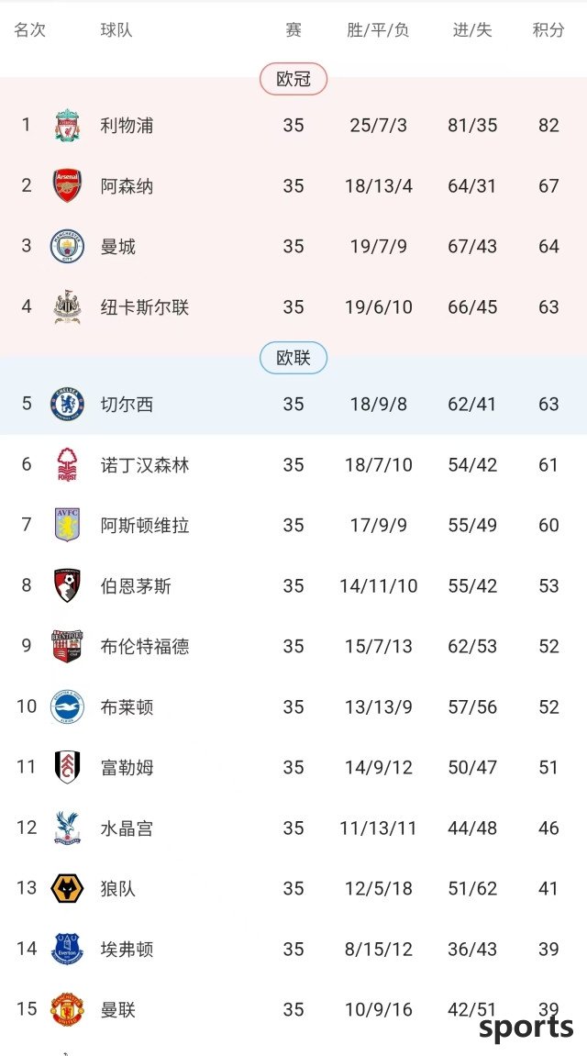
Task: Open team page for 水晶宫
Action: pos(127,828)
